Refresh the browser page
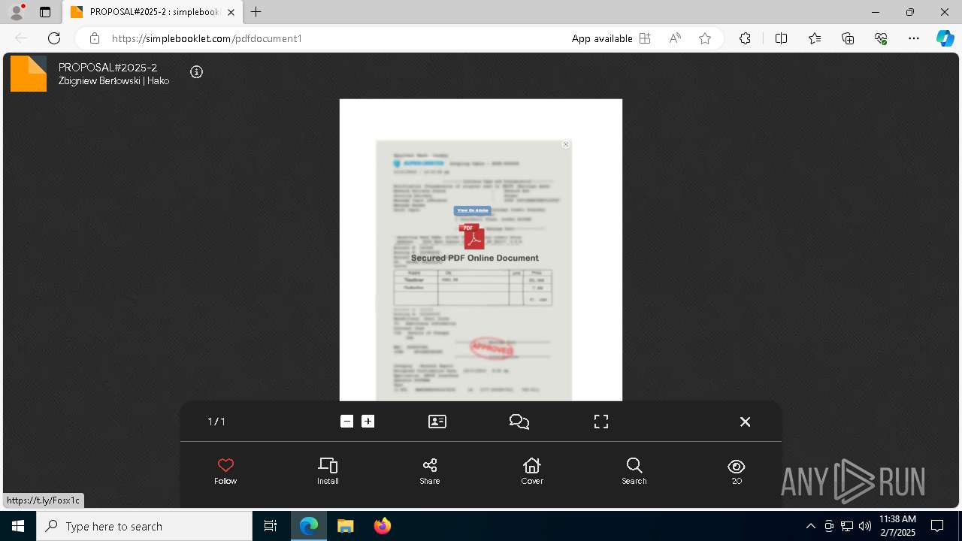The image size is (962, 541). point(54,38)
